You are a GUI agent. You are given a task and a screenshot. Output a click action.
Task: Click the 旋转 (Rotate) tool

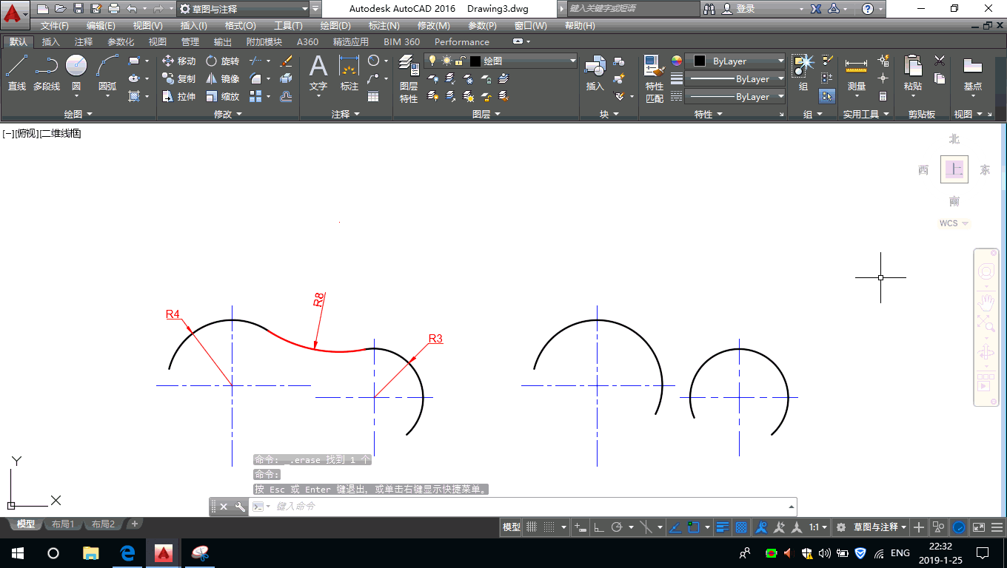[x=222, y=61]
